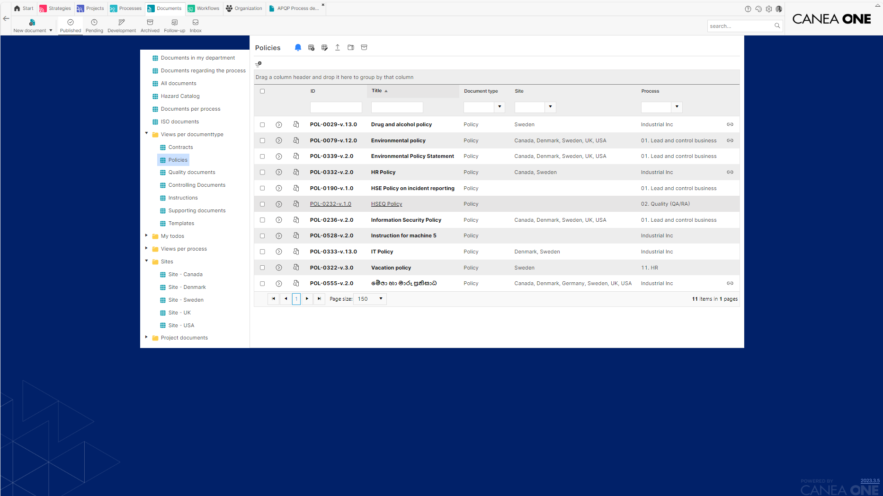Viewport: 883px width, 496px height.
Task: Open the Document type filter dropdown
Action: pos(499,107)
